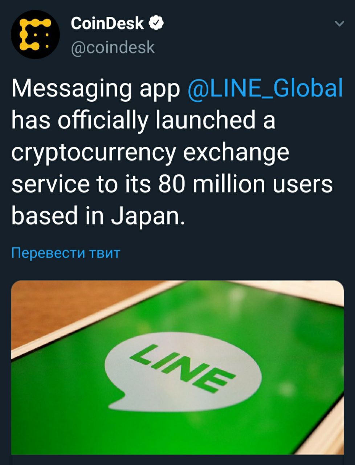
Task: Click the @coindesk handle
Action: pos(113,47)
